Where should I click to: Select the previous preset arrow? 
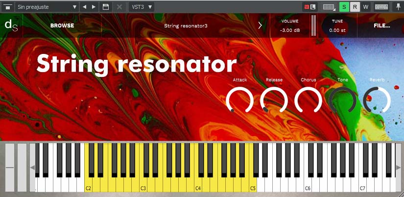(x=85, y=7)
